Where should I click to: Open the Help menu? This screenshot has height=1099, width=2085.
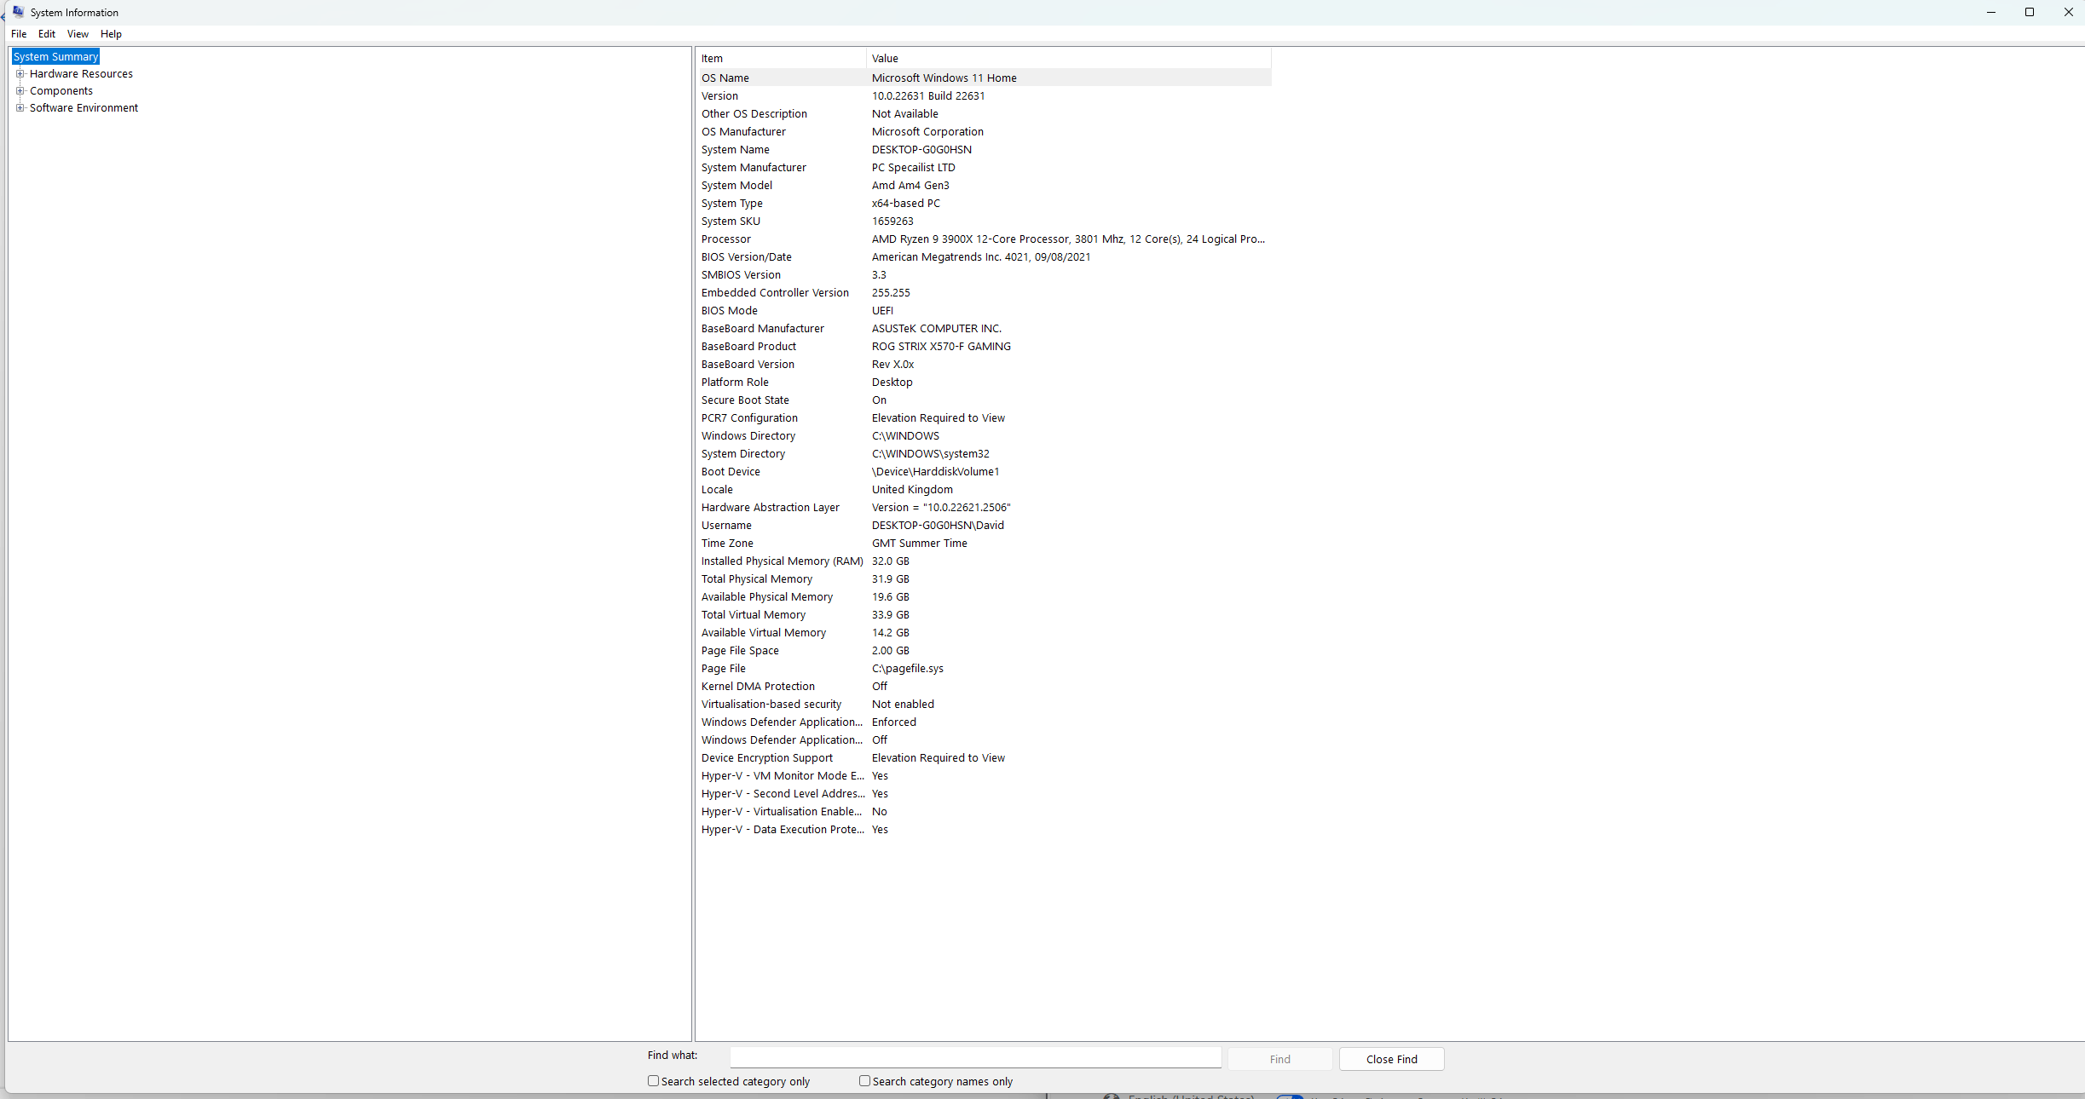coord(111,34)
